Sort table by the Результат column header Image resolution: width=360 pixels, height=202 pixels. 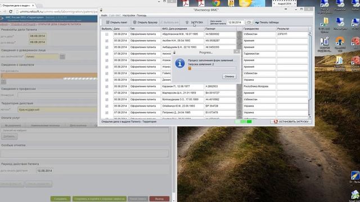(x=292, y=29)
